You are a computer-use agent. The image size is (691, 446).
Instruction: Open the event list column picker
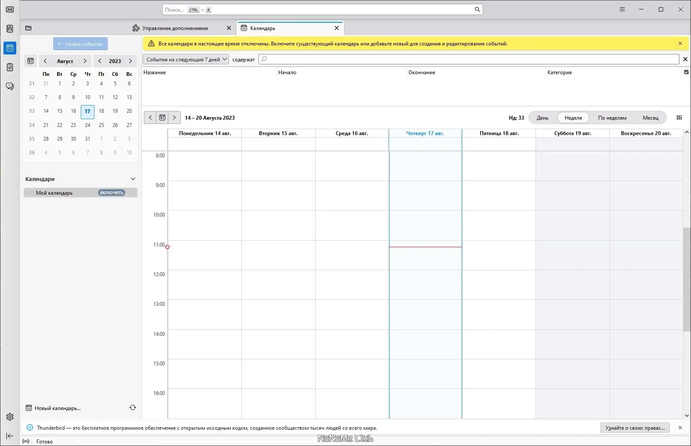click(x=686, y=72)
